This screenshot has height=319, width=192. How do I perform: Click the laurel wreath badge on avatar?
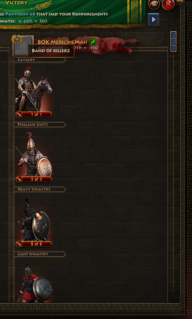17,39
